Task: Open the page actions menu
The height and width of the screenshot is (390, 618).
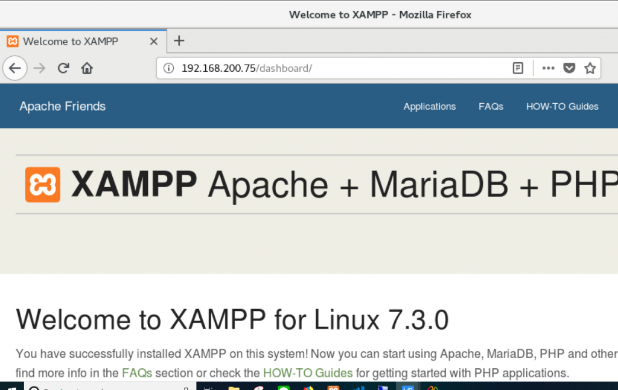Action: (548, 68)
